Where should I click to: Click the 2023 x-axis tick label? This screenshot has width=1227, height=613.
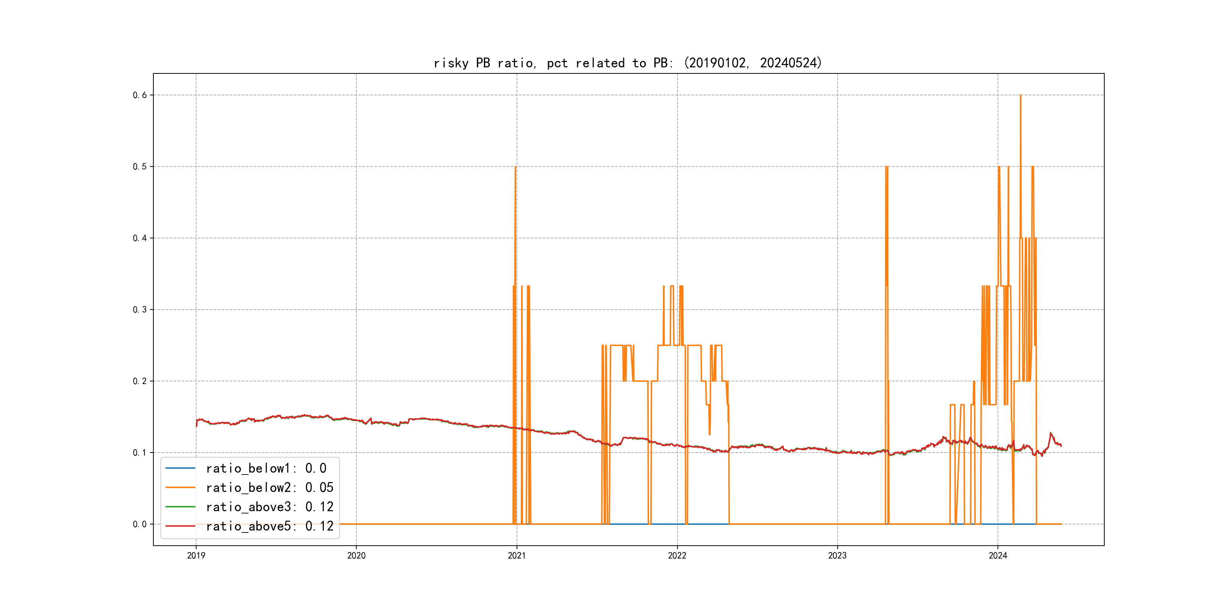(837, 555)
